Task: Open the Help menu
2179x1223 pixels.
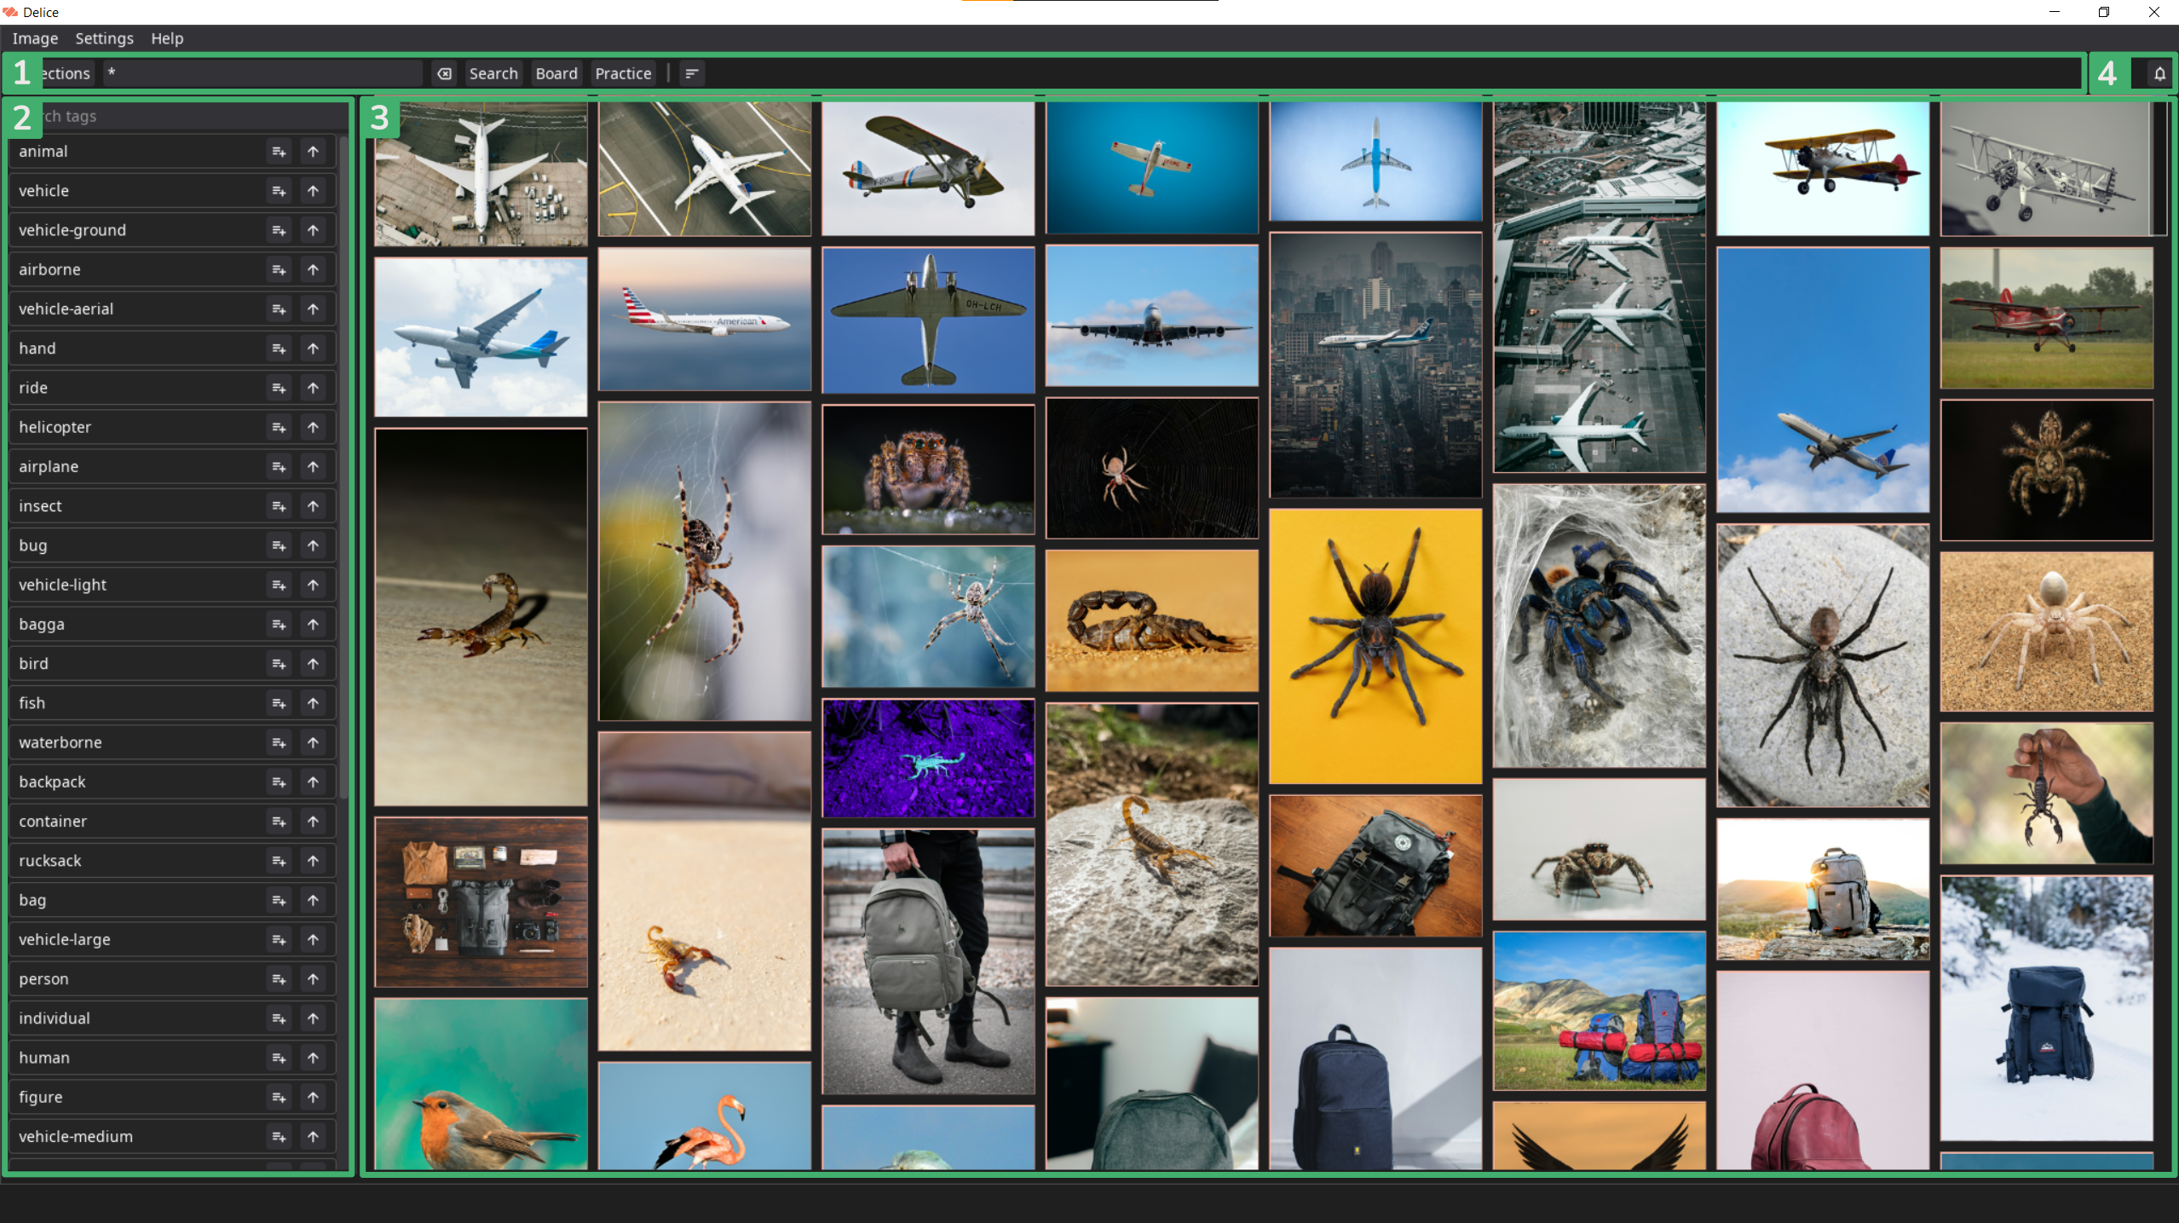Action: [x=167, y=38]
